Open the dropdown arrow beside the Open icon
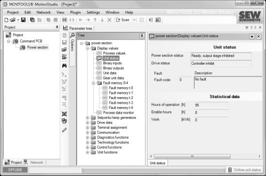 click(x=18, y=20)
